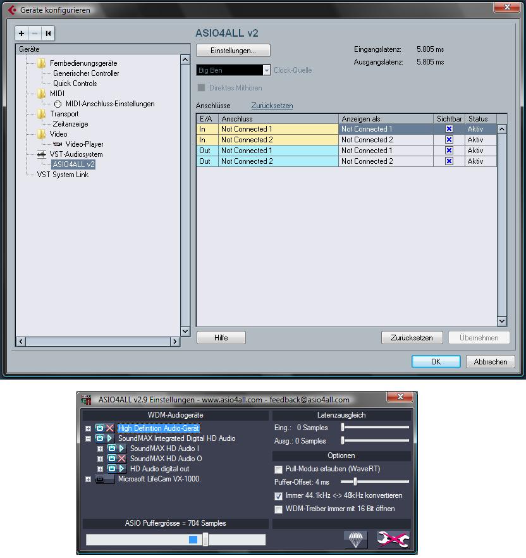The width and height of the screenshot is (526, 558).
Task: Toggle power button for Microsoft LifeCam VX-1000
Action: coord(100,479)
